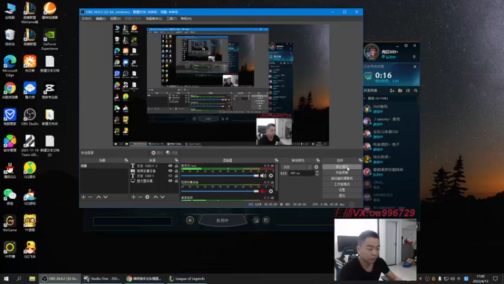Move source up with arrow icon

tap(156, 197)
